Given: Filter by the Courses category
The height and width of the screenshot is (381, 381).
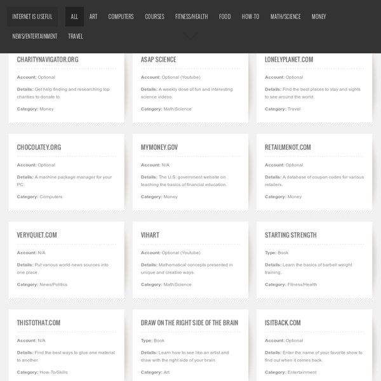Looking at the screenshot, I should pos(154,17).
